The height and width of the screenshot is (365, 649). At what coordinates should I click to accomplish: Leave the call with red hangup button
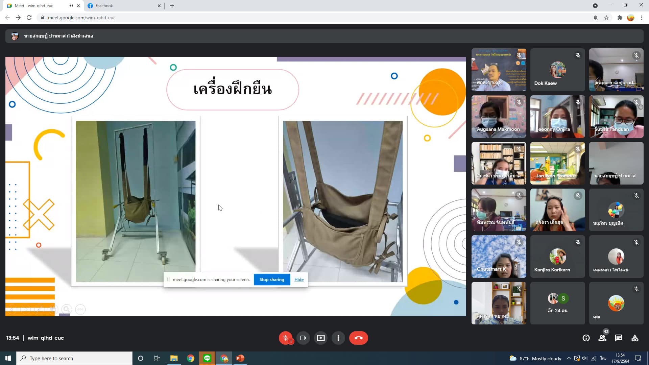point(359,338)
